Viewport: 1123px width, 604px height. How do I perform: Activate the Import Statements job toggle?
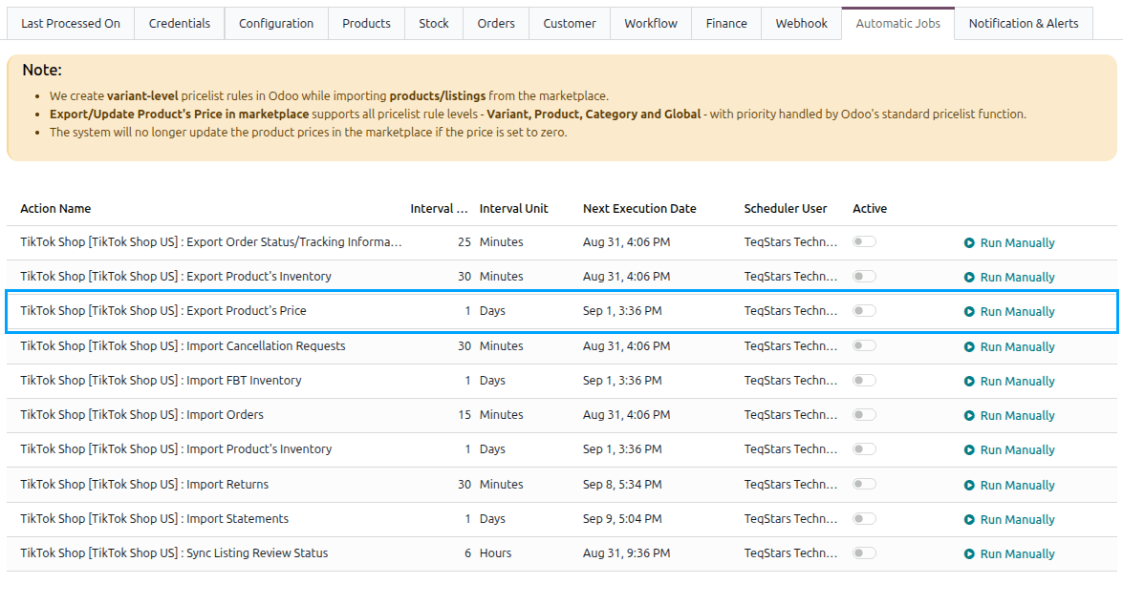click(x=864, y=518)
